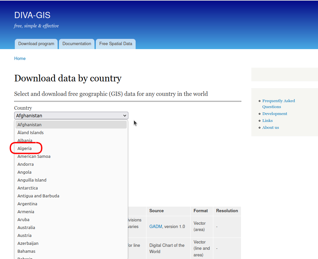Select Anguilla Island in the country list

(x=71, y=180)
